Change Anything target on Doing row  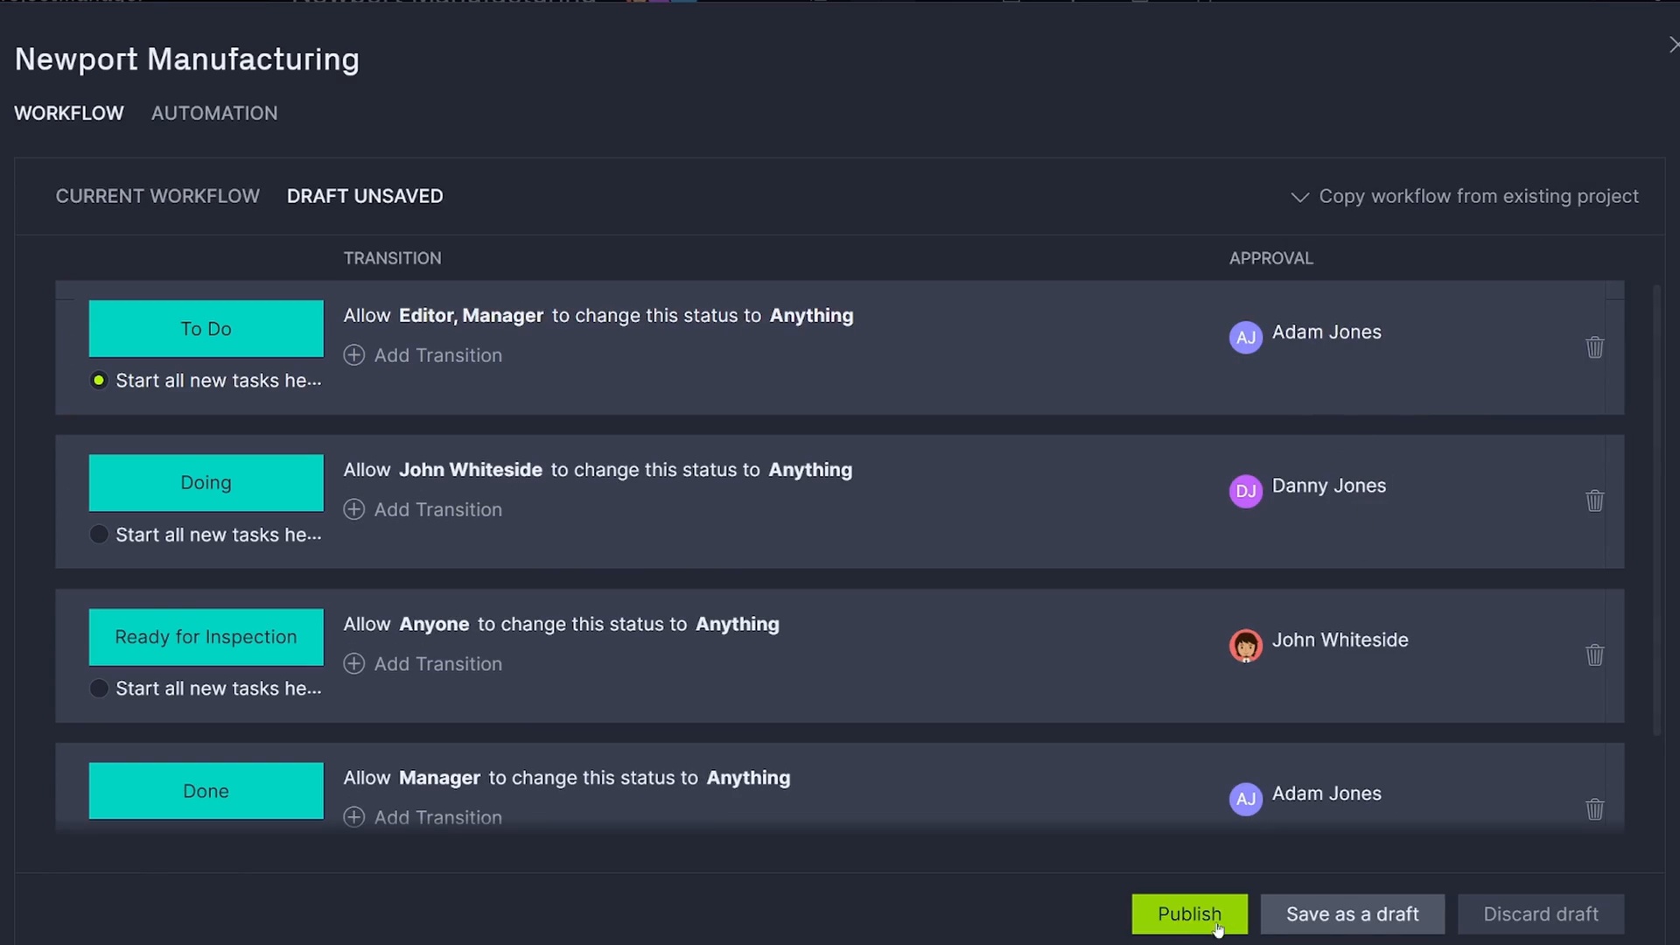(x=809, y=470)
